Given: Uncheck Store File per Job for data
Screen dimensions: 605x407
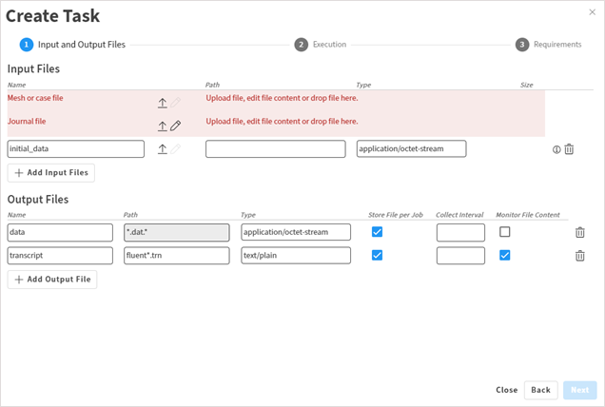Looking at the screenshot, I should click(377, 232).
